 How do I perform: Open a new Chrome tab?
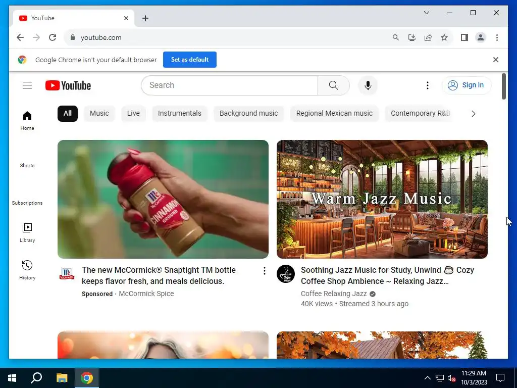[145, 18]
